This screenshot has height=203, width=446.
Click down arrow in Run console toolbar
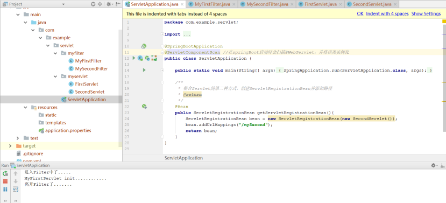tap(16, 181)
